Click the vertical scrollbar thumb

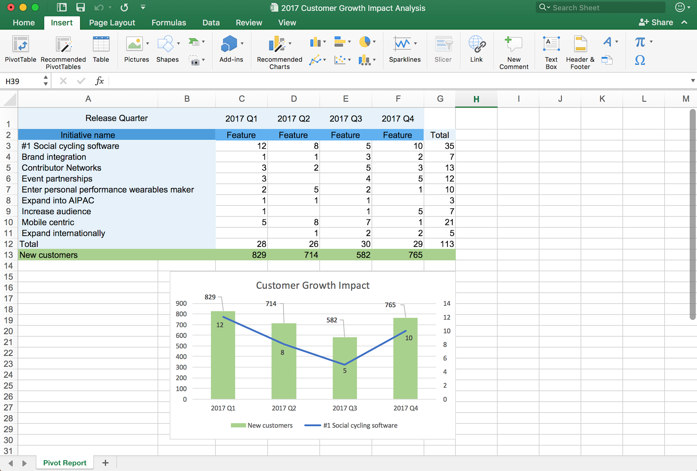pos(692,214)
